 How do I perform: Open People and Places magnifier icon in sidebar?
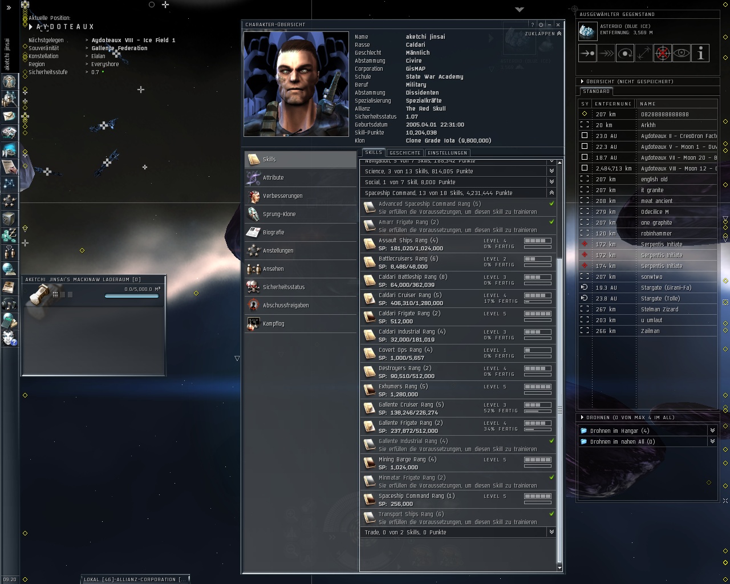[x=9, y=99]
